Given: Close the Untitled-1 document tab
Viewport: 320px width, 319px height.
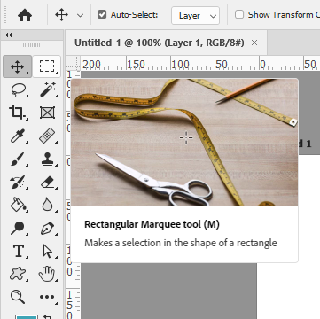Looking at the screenshot, I should coord(254,43).
